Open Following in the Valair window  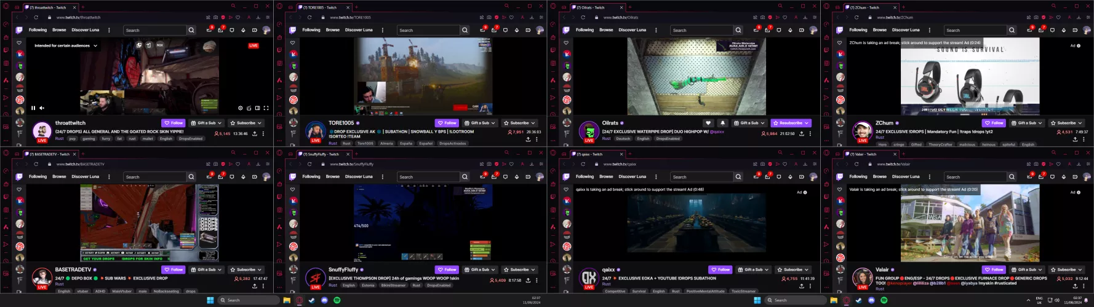(858, 177)
